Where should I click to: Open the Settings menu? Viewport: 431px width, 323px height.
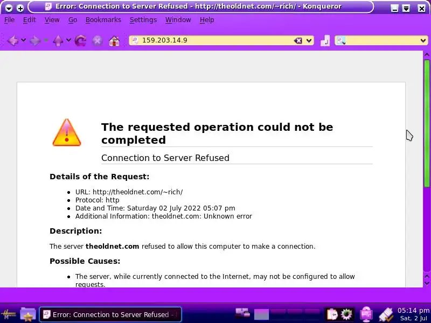coord(143,20)
